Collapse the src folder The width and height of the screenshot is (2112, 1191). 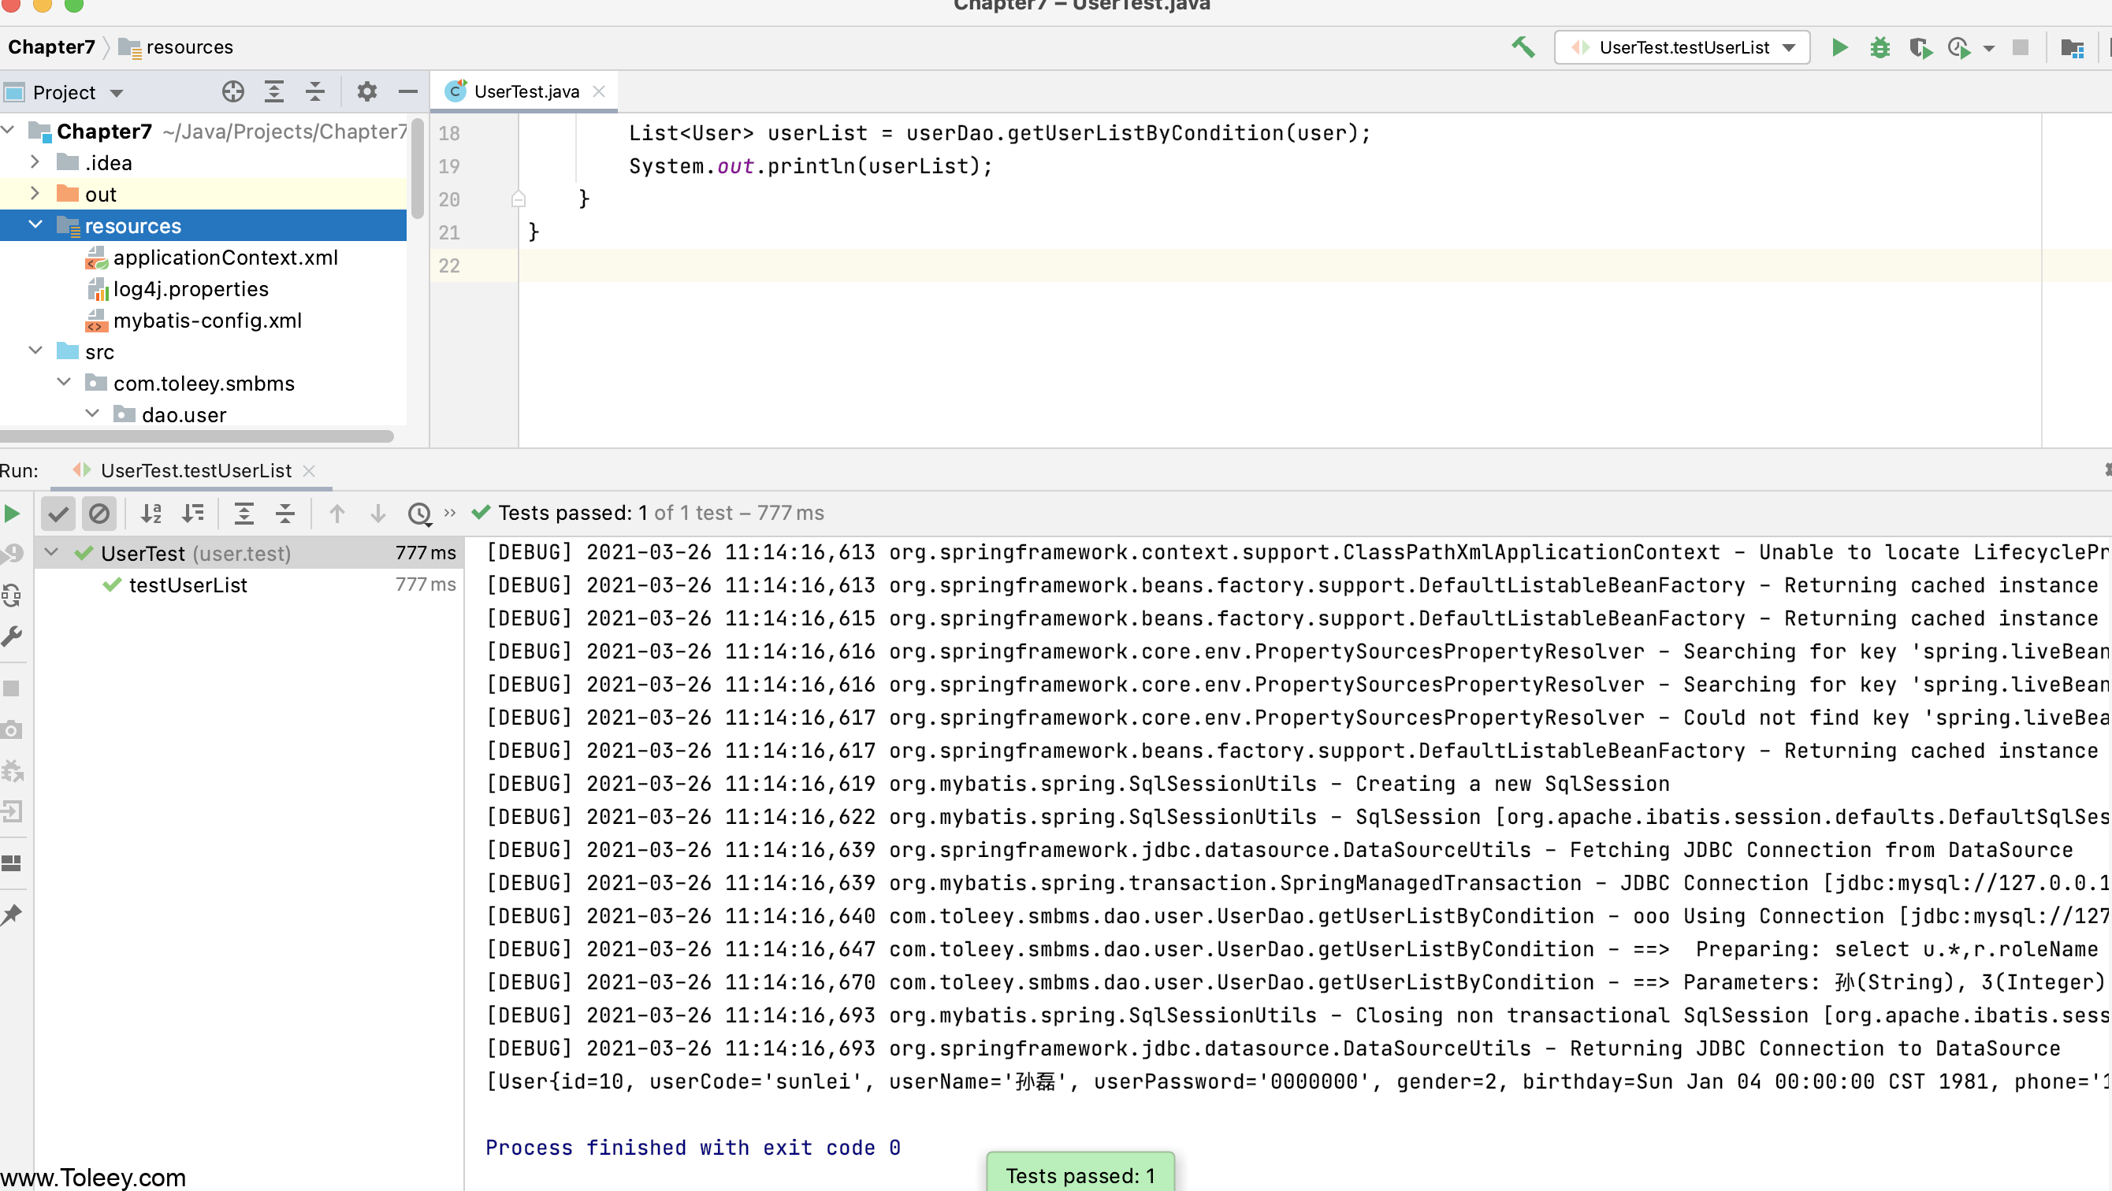35,351
